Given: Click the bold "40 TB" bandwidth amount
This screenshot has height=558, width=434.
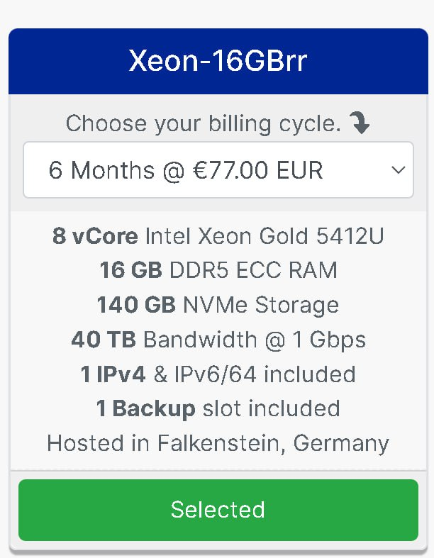Looking at the screenshot, I should pos(104,340).
